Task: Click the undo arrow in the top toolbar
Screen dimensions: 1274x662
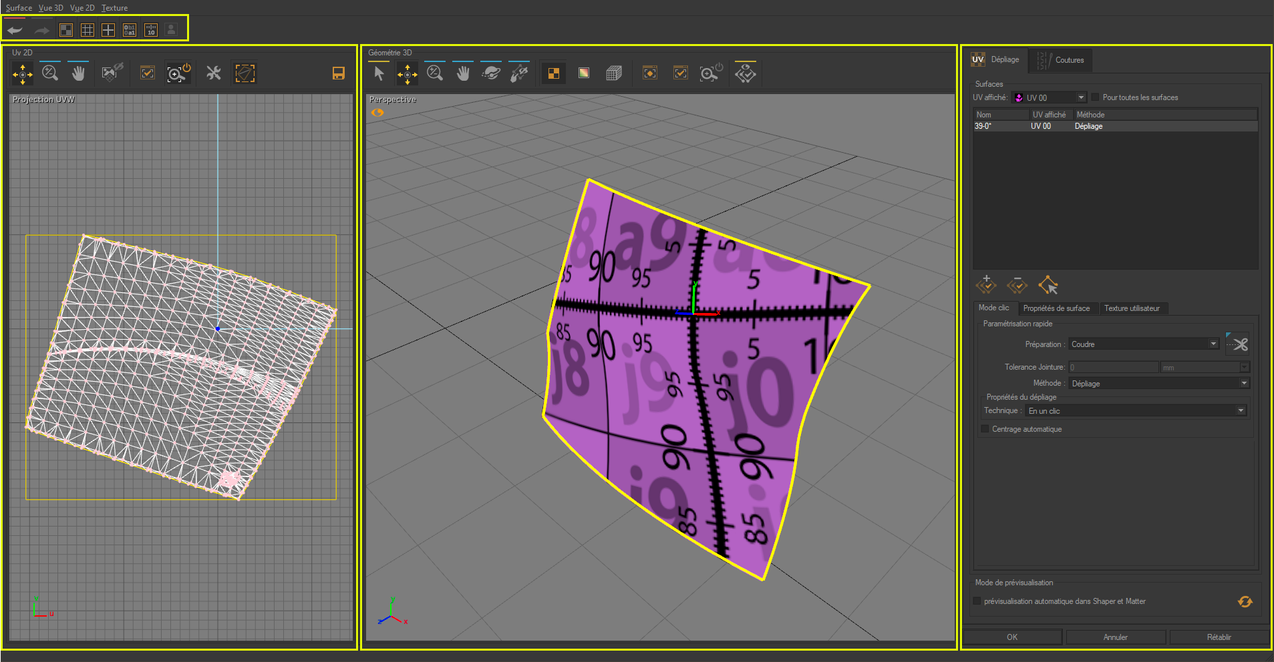Action: tap(14, 29)
